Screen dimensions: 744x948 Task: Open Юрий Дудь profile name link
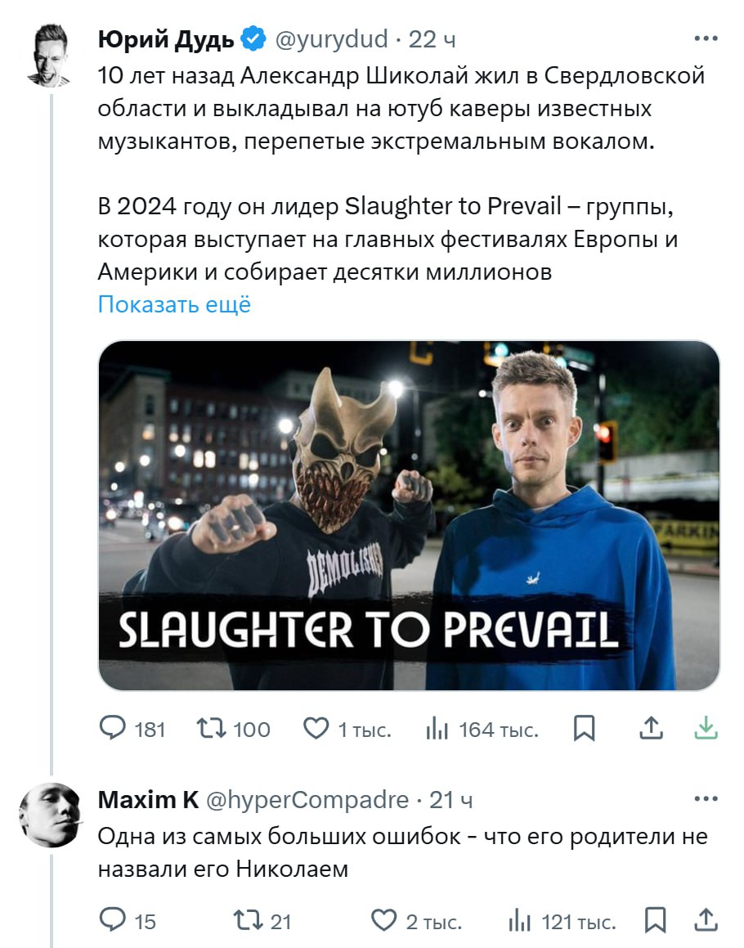[x=166, y=40]
